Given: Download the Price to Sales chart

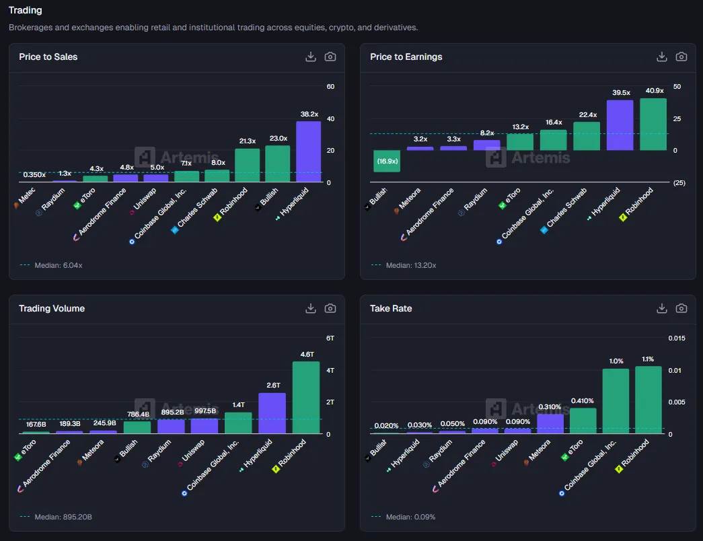Looking at the screenshot, I should (x=311, y=57).
